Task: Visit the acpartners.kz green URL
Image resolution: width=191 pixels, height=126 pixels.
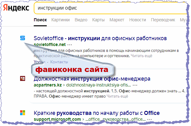Action: point(48,85)
